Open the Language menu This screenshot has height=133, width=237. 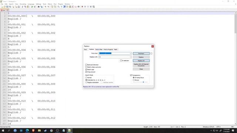pyautogui.click(x=31, y=4)
